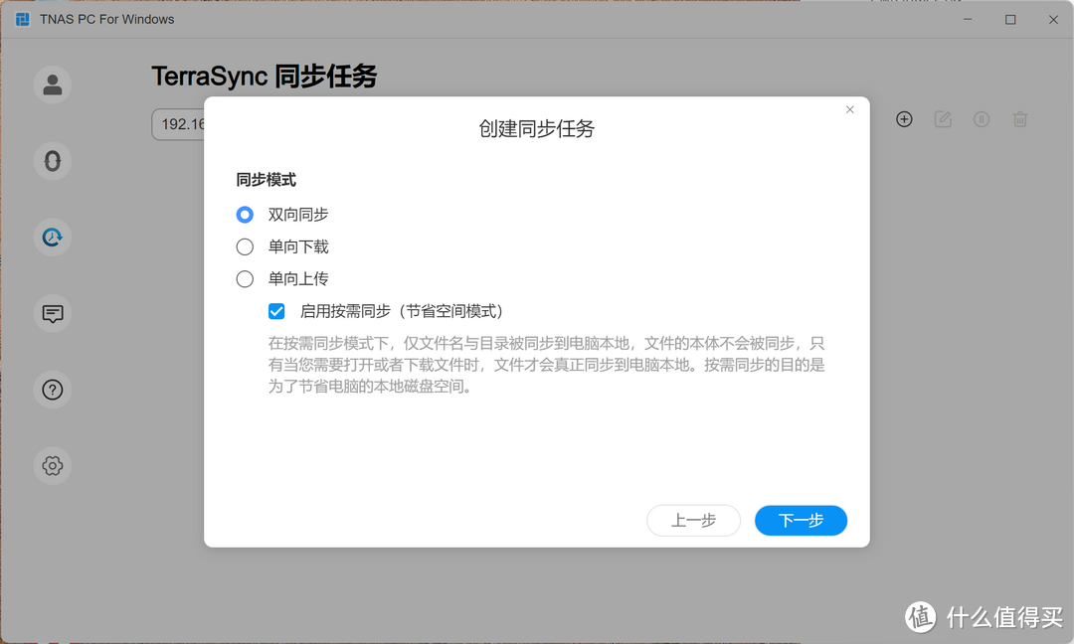
Task: Open the user profile sidebar icon
Action: click(52, 85)
